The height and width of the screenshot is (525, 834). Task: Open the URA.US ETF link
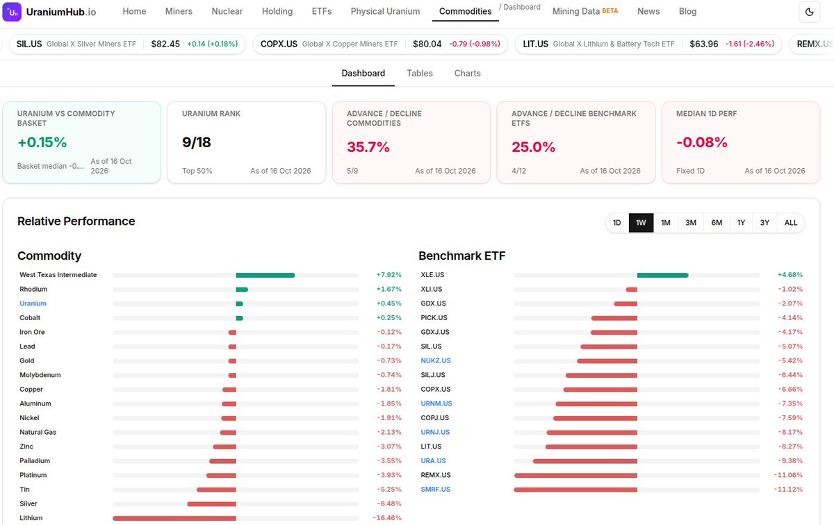point(433,460)
